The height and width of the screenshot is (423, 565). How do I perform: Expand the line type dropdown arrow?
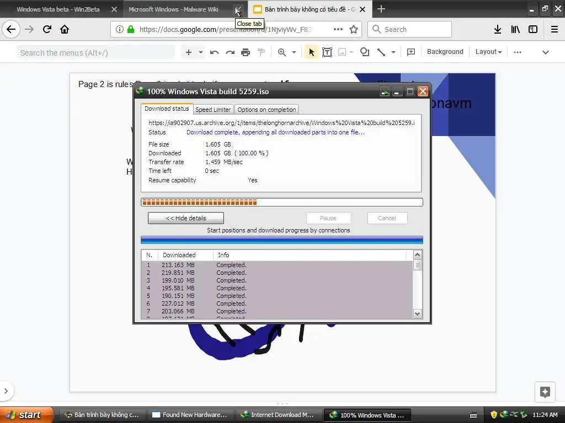(393, 52)
